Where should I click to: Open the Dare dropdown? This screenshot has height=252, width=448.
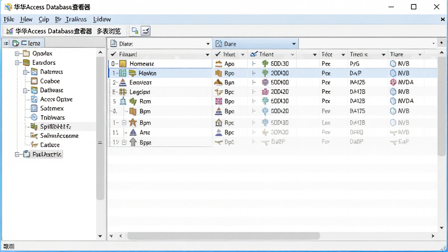point(294,44)
